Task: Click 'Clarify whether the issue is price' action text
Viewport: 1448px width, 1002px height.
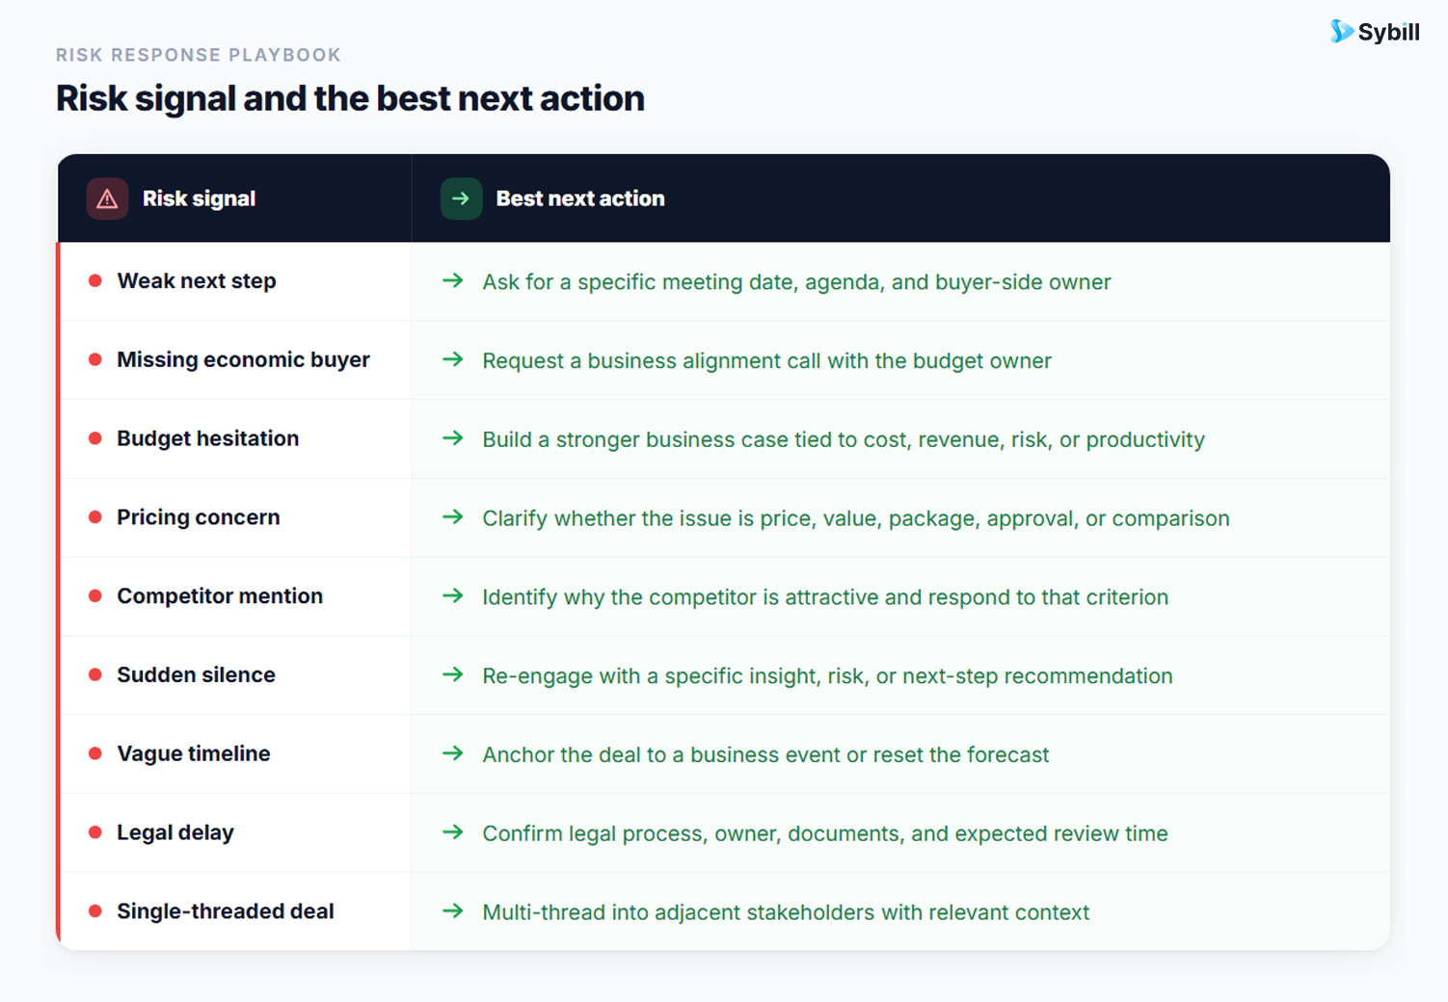Action: pyautogui.click(x=856, y=519)
